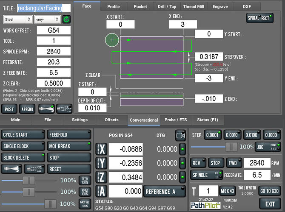This screenshot has height=212, width=285.
Task: Start spindle reverse with REV
Action: pos(198,163)
